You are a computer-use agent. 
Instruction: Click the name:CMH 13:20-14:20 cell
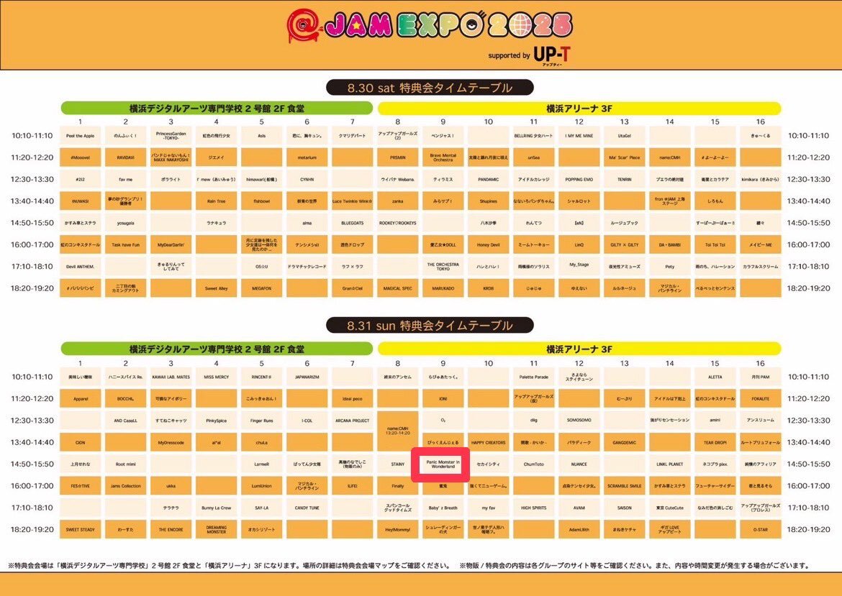398,431
